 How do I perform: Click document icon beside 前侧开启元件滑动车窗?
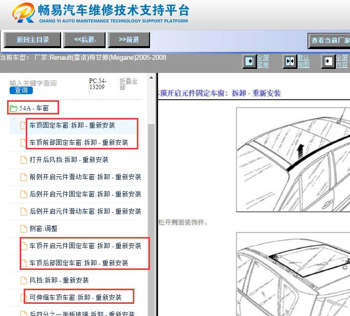tap(23, 177)
